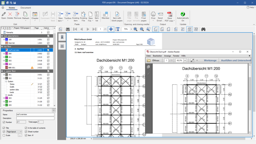256x144 pixels.
Task: Toggle the Item: # checkbox
Action: click(26, 135)
